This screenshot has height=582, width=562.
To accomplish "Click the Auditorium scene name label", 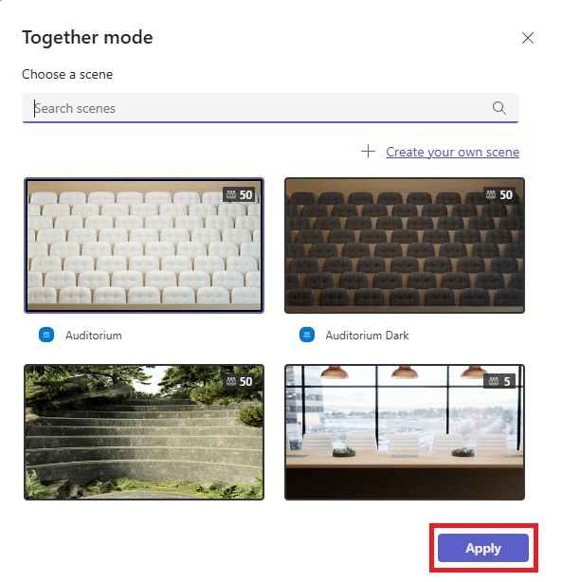I will [x=94, y=336].
